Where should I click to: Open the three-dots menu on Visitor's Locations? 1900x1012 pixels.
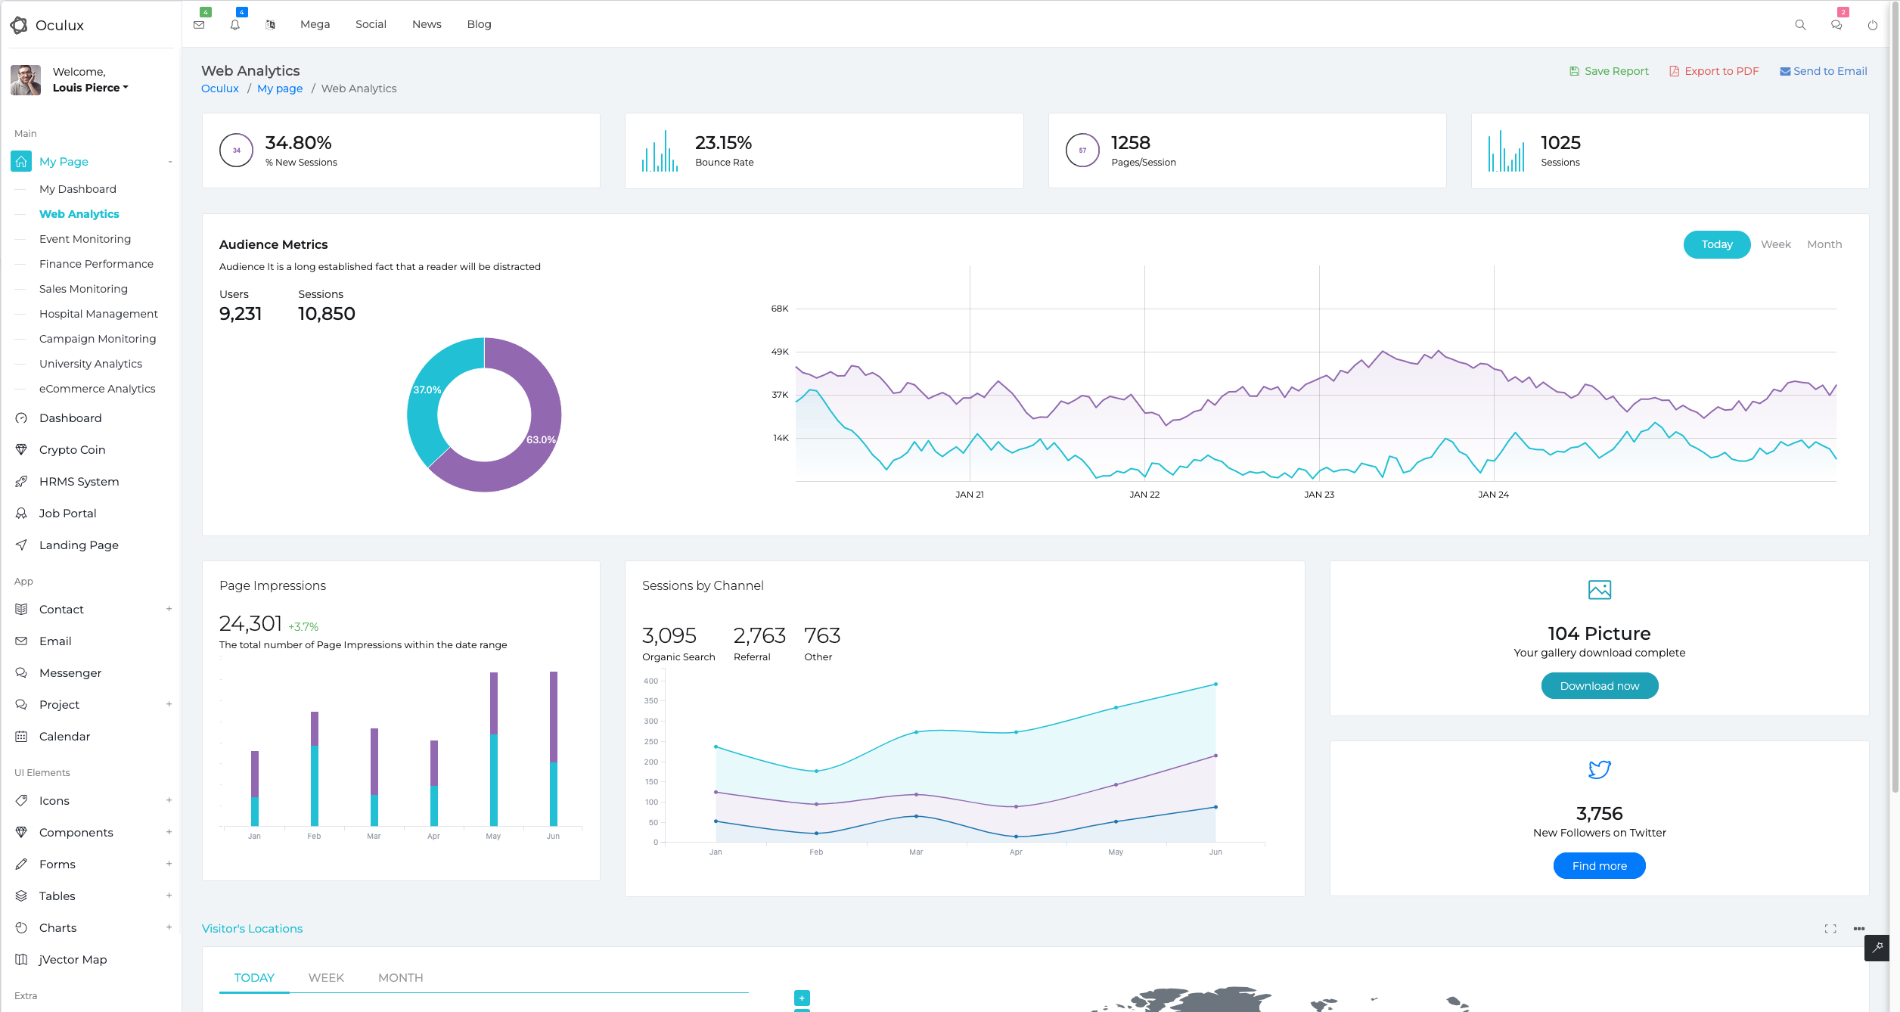1859,929
